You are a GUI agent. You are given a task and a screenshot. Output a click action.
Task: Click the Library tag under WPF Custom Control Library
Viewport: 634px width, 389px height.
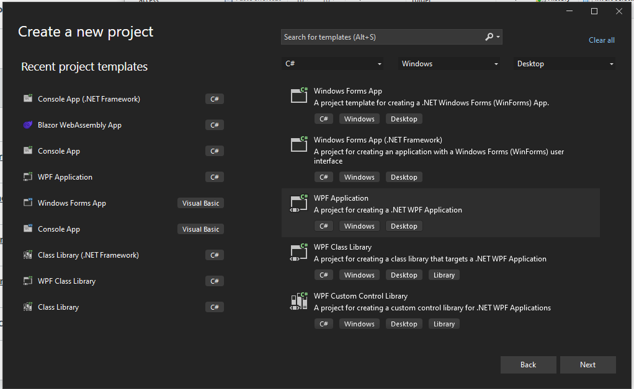444,324
